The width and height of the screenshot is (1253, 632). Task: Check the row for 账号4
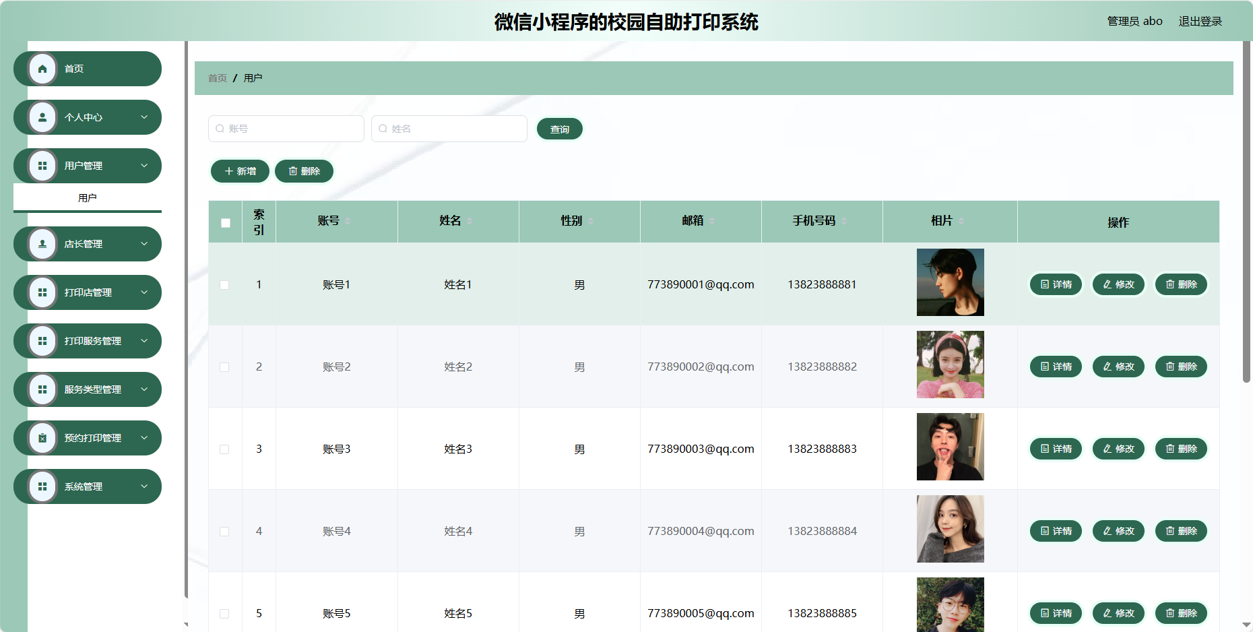[x=224, y=532]
